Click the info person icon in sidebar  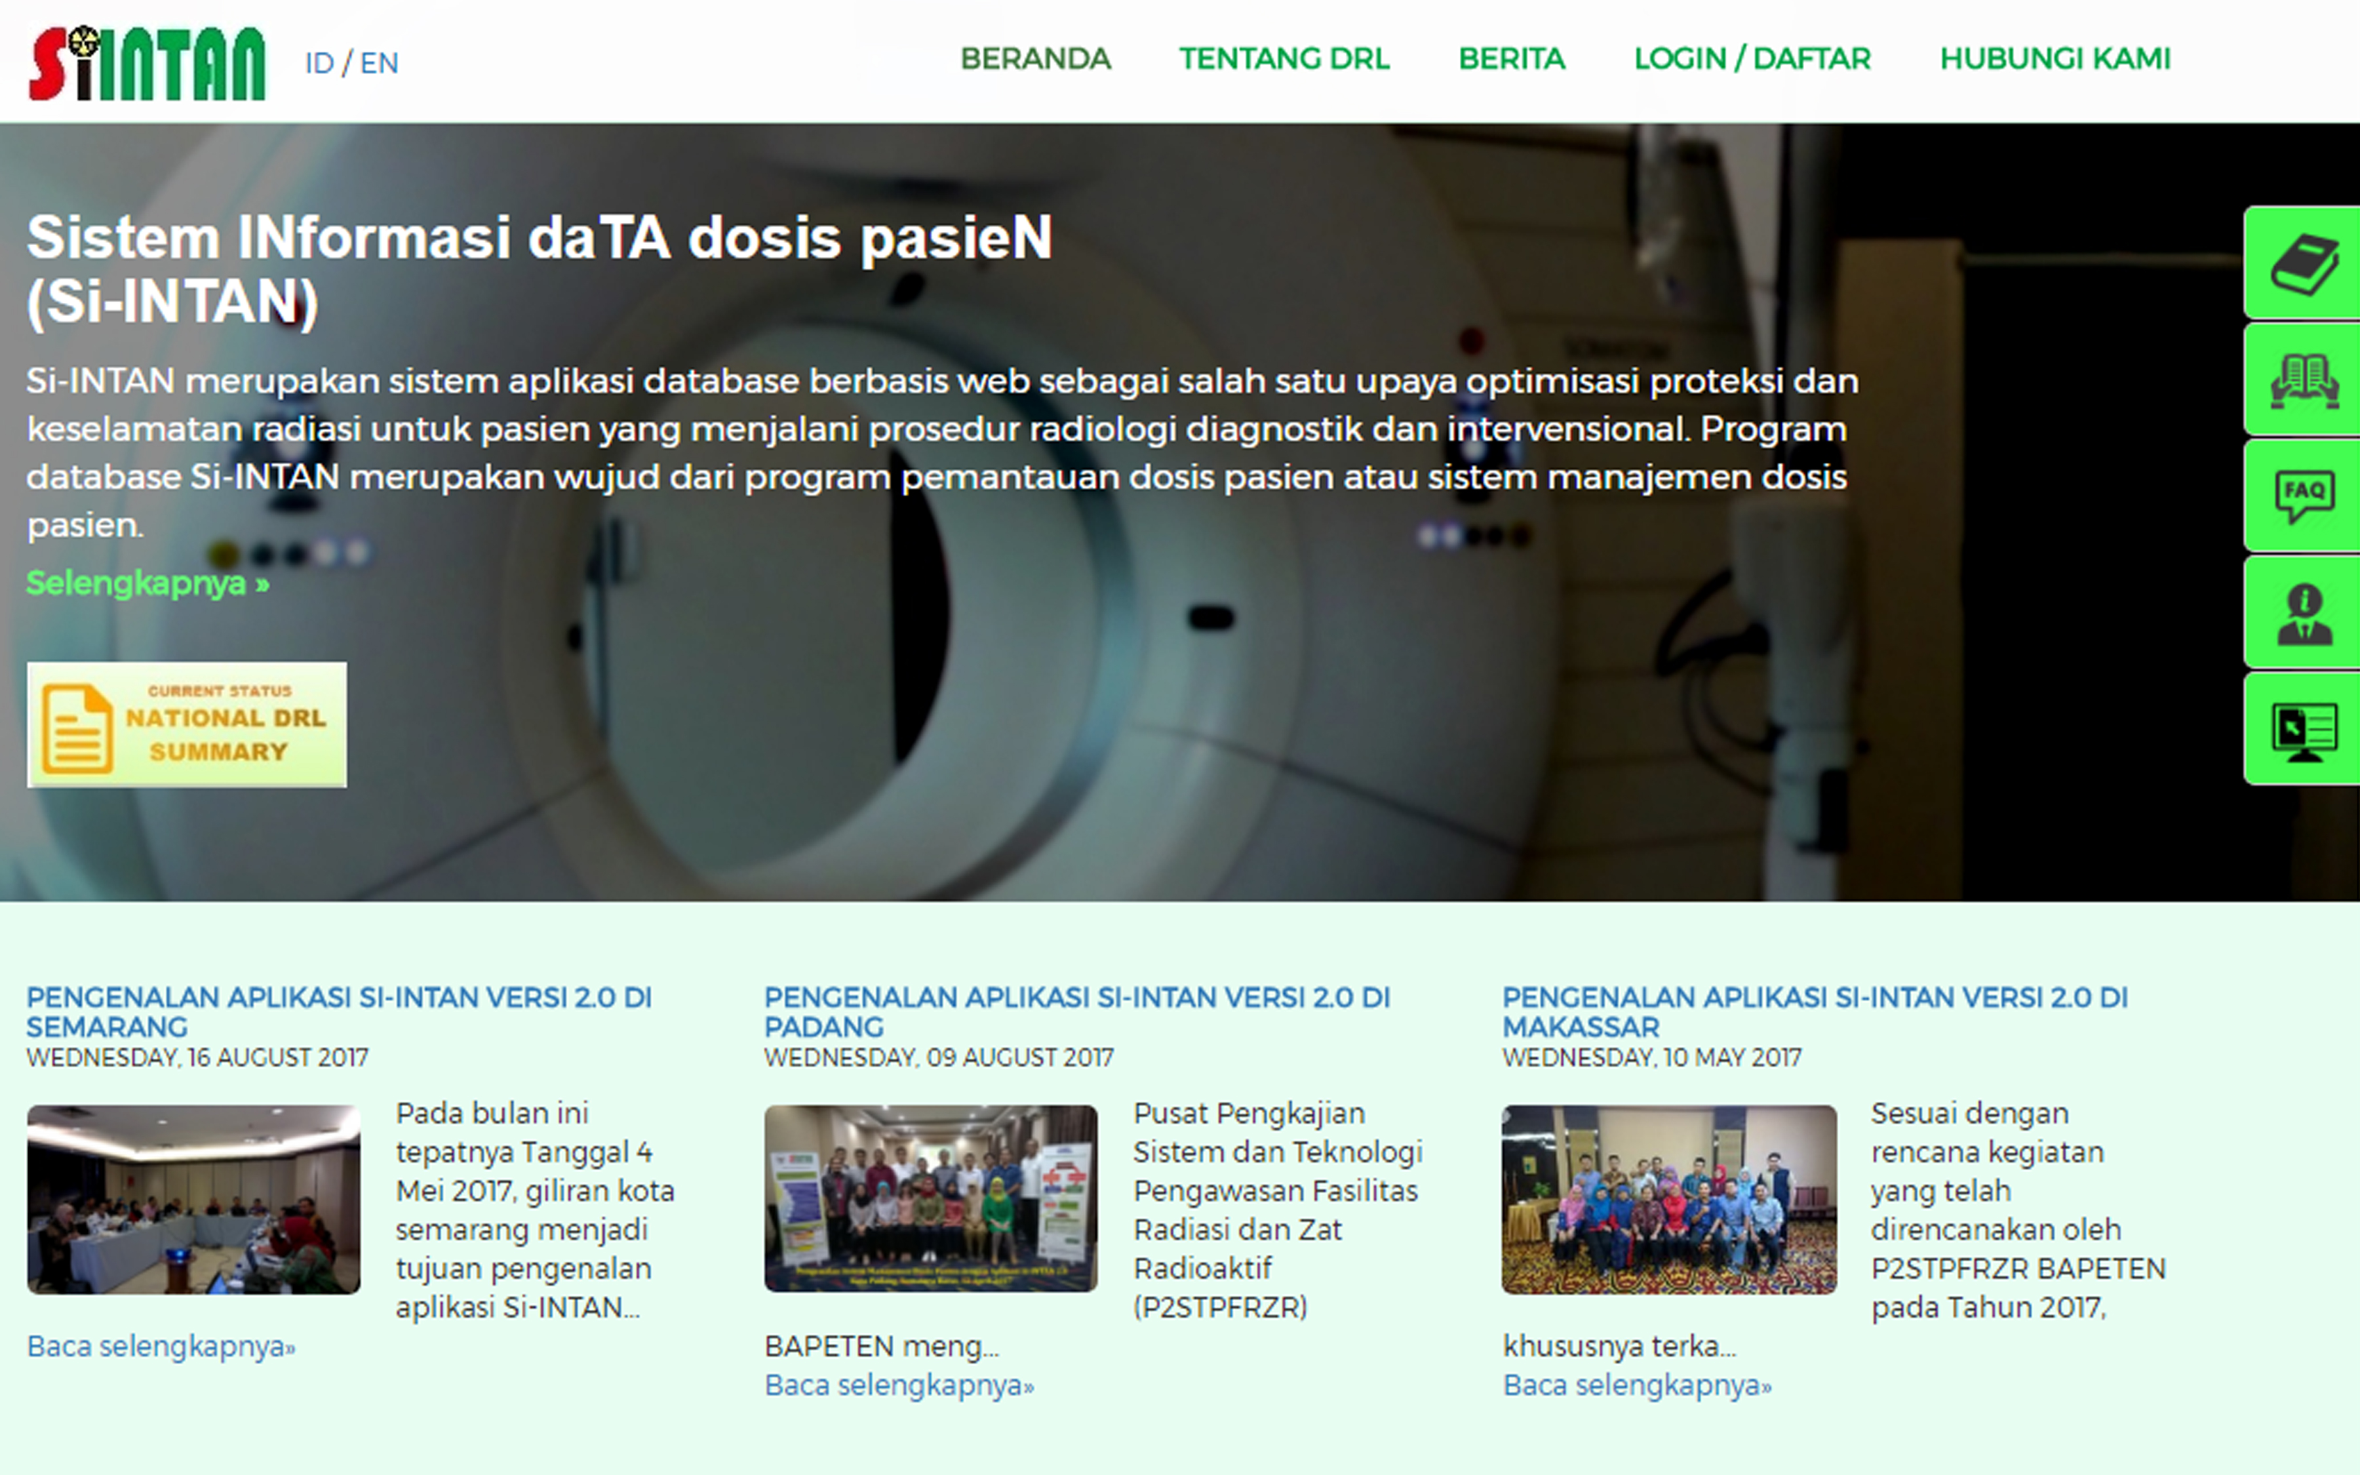2302,613
